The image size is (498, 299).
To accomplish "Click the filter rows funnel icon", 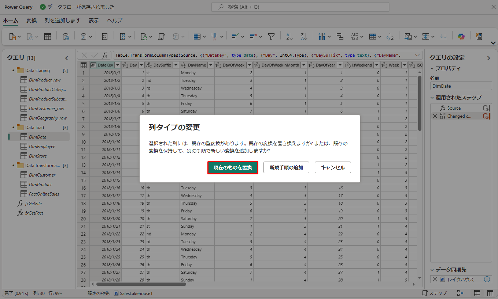I will 271,37.
